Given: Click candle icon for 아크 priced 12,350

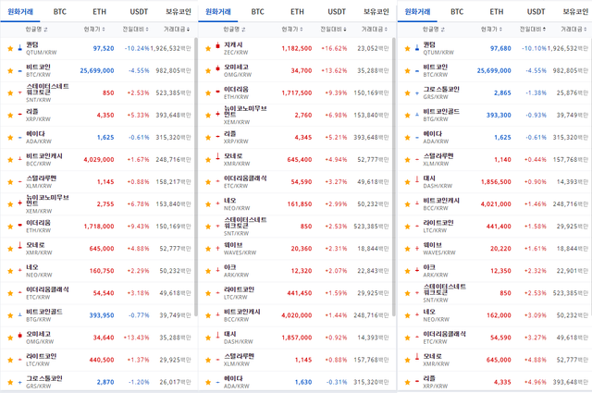Looking at the screenshot, I should [417, 269].
